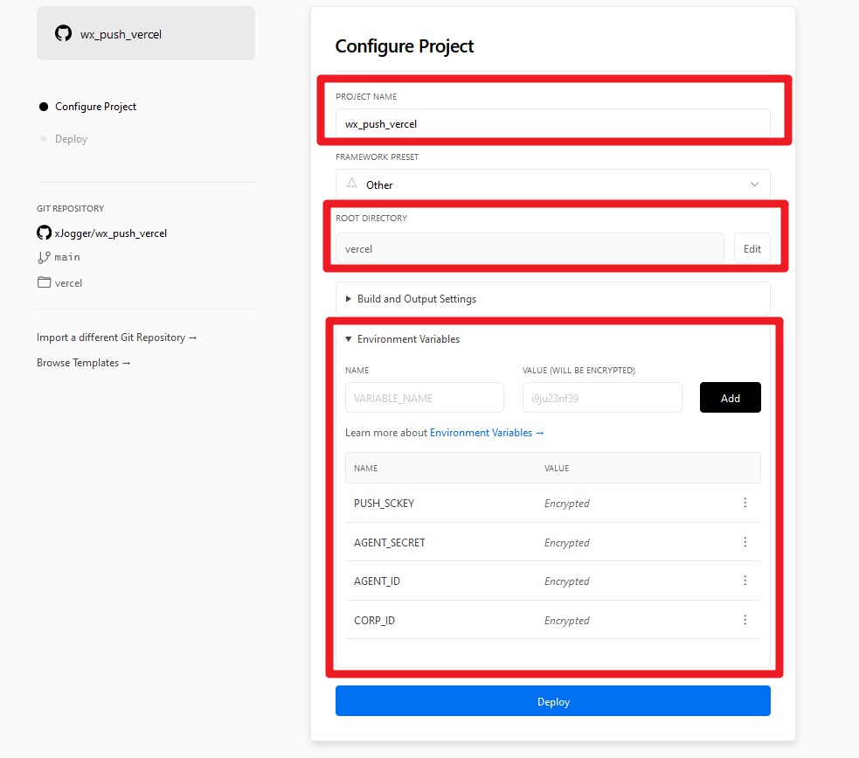Add the environment variable
This screenshot has height=758, width=859.
tap(731, 398)
